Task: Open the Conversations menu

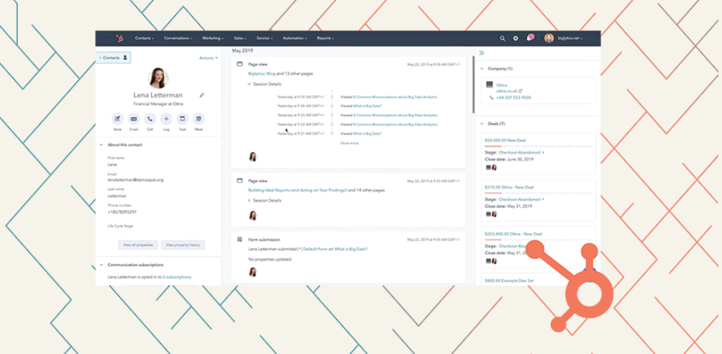Action: pyautogui.click(x=178, y=38)
